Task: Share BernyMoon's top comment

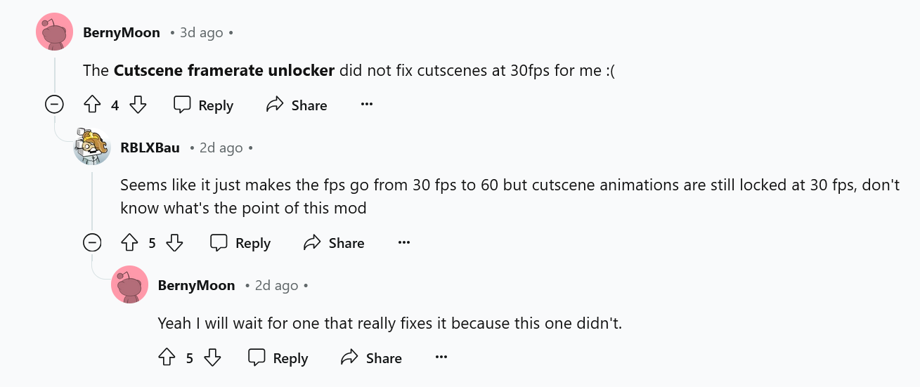Action: pos(297,105)
